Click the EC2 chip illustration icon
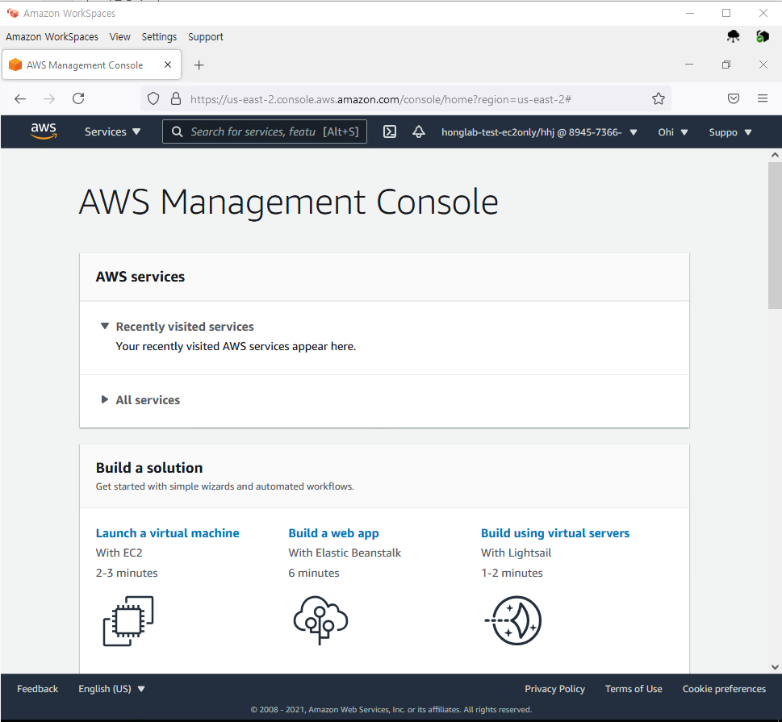 pyautogui.click(x=128, y=621)
